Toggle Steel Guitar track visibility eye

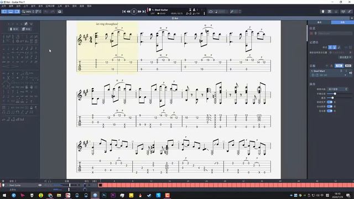coord(40,185)
